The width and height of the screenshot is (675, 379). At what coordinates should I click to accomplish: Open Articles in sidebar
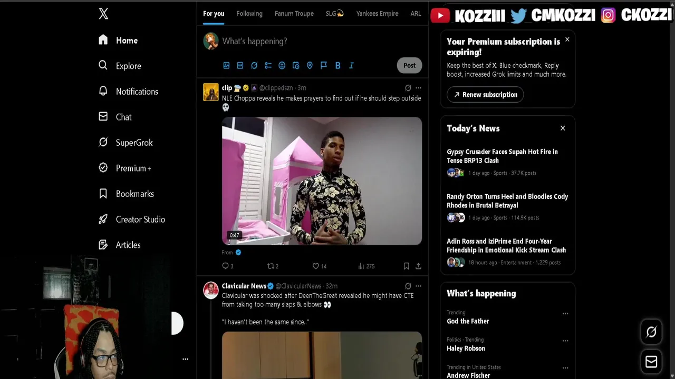click(120, 245)
